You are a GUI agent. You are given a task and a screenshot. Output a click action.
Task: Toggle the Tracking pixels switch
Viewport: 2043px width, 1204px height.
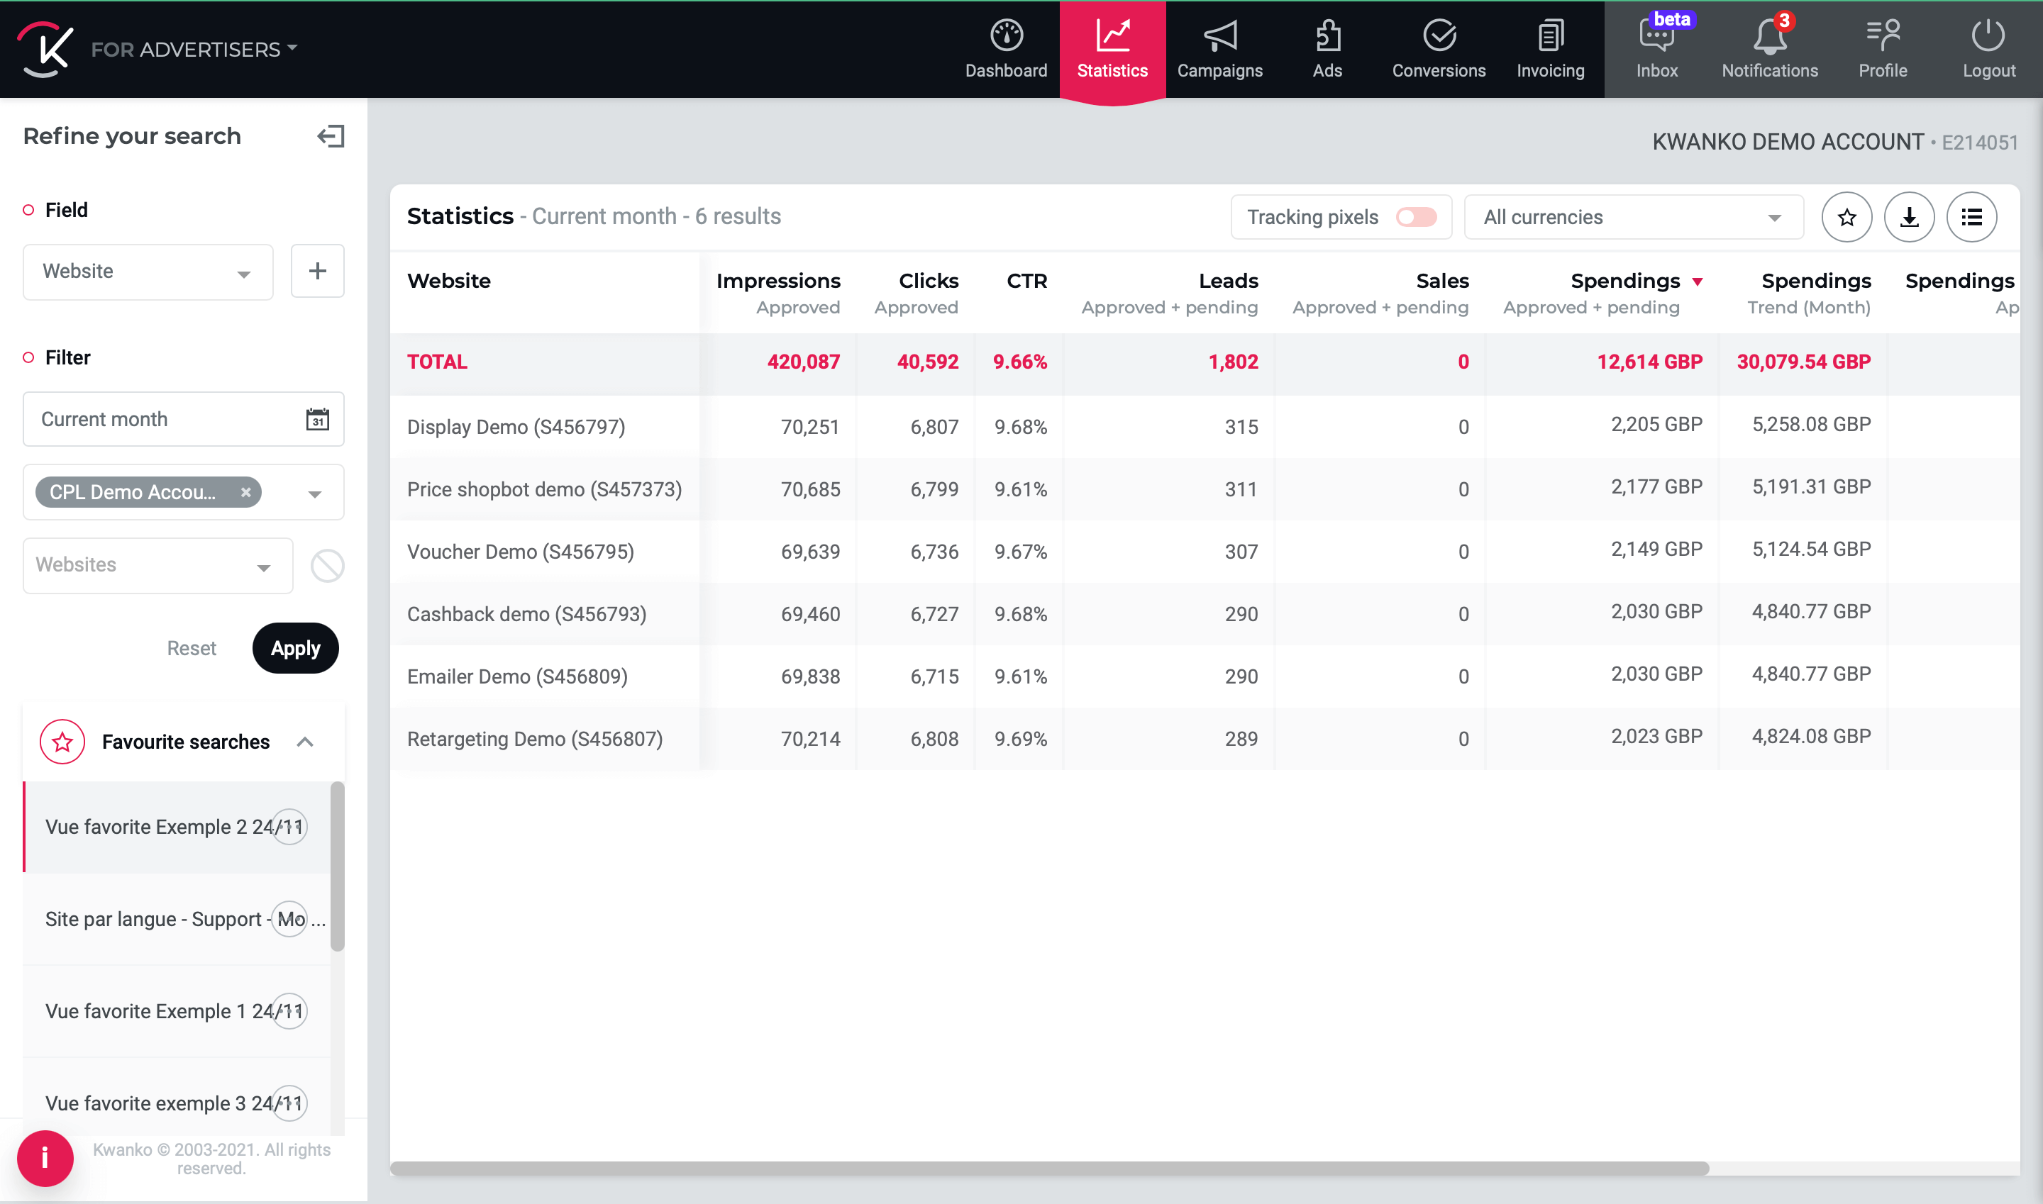point(1417,218)
